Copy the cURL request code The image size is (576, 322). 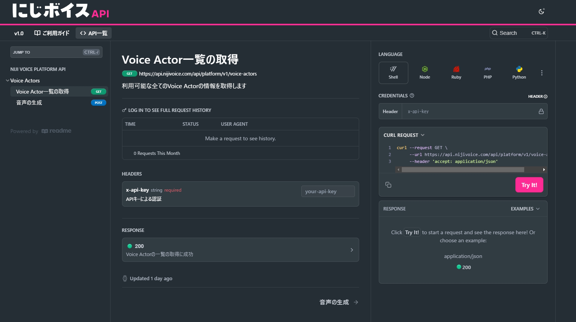point(388,184)
